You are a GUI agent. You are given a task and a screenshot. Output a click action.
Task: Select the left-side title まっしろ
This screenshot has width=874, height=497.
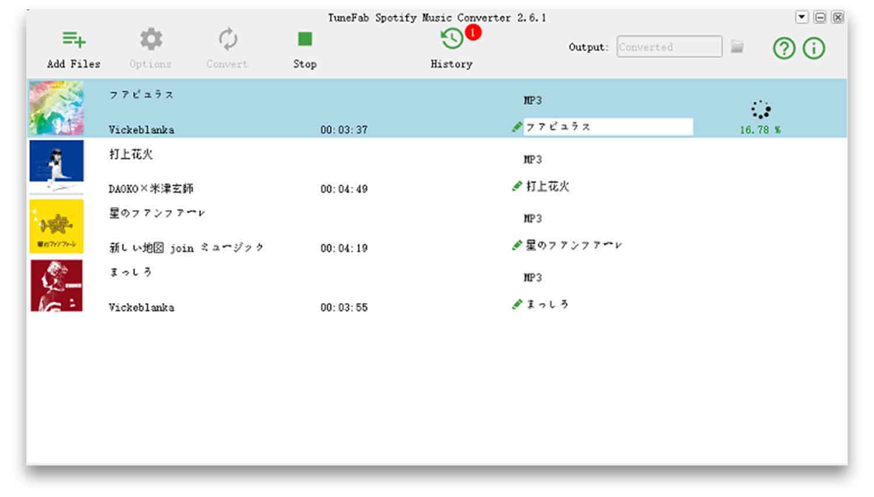(131, 272)
